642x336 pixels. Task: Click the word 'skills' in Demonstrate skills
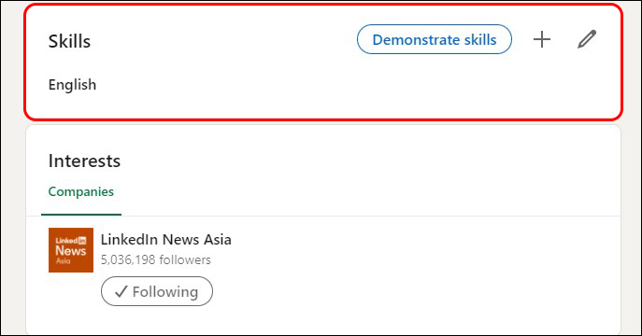[x=479, y=39]
